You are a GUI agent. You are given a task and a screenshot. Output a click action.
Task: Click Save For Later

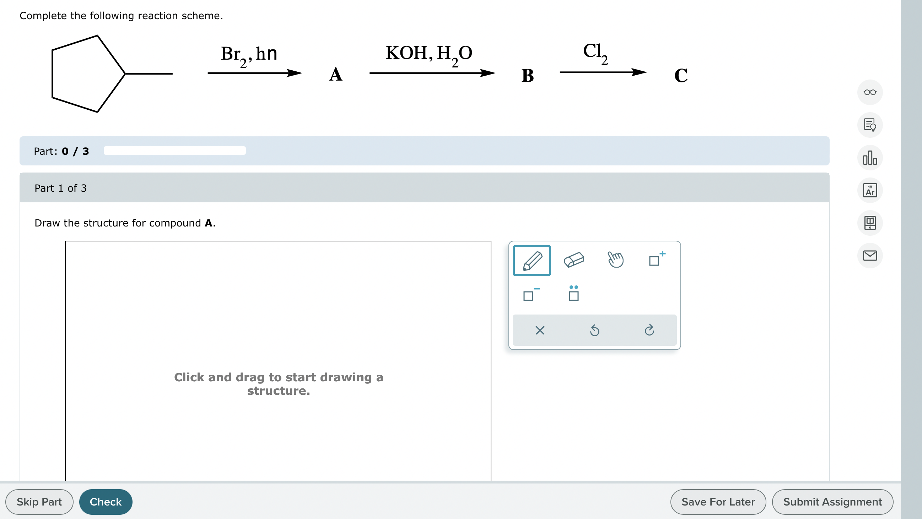pyautogui.click(x=718, y=502)
